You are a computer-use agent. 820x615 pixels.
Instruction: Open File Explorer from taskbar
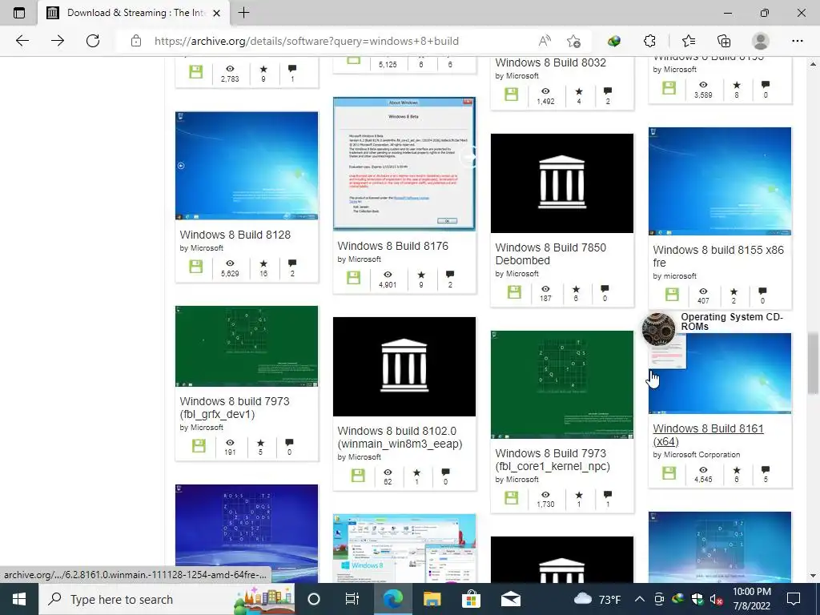pyautogui.click(x=432, y=599)
